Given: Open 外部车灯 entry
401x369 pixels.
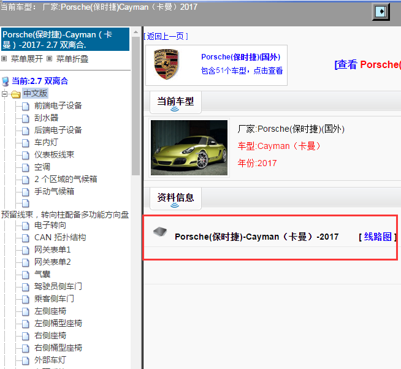Looking at the screenshot, I should [50, 360].
